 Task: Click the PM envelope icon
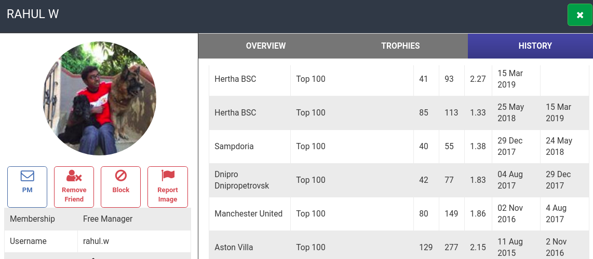click(28, 176)
